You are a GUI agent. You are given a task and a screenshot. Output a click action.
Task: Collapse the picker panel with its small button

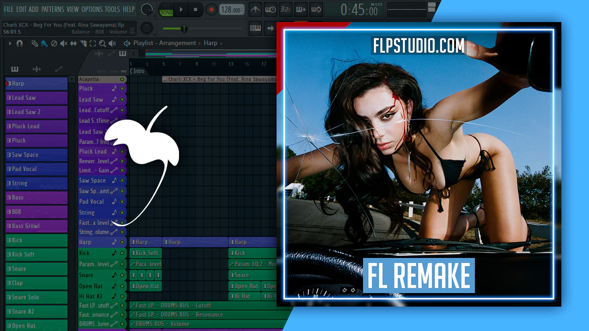pyautogui.click(x=71, y=80)
